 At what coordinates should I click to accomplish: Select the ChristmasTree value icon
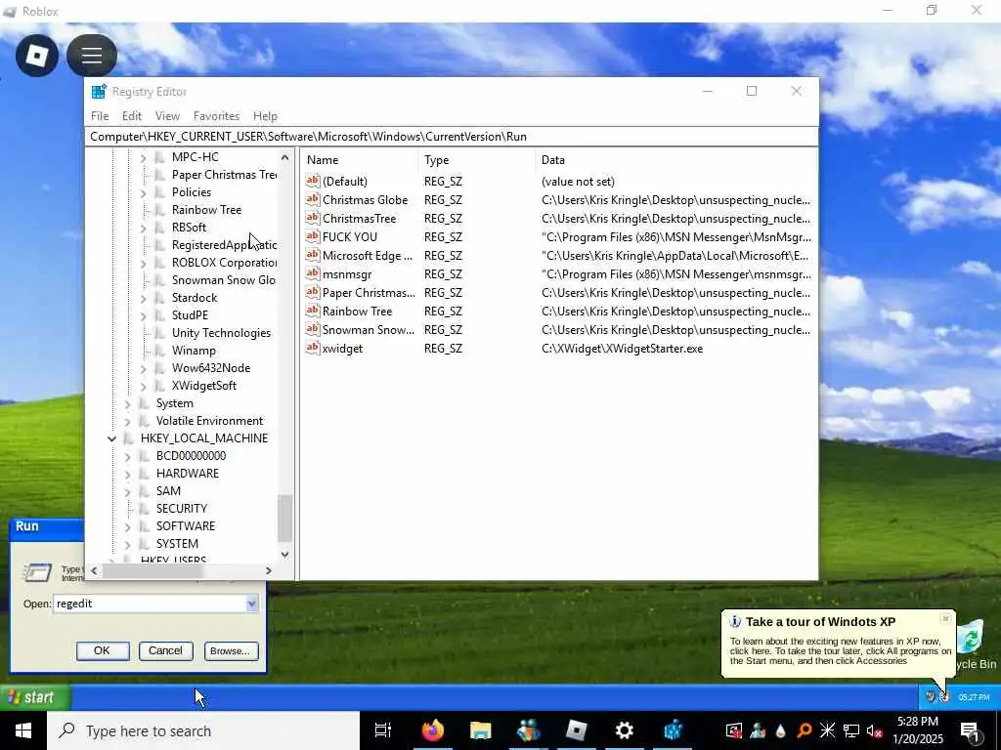pyautogui.click(x=312, y=218)
